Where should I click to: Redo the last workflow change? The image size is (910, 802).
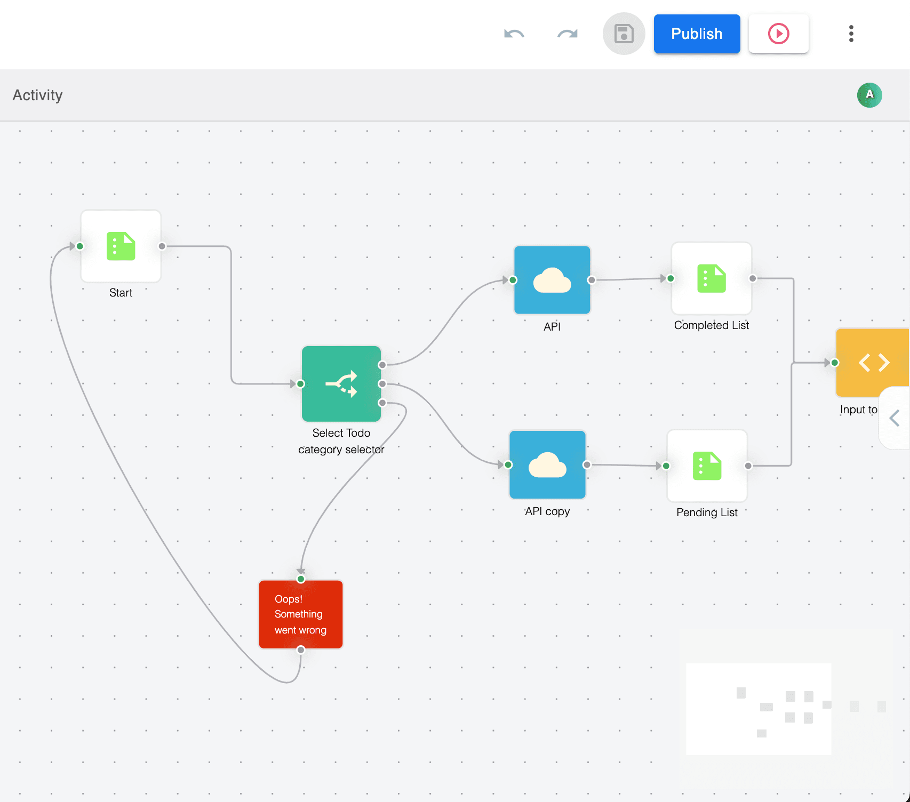567,34
